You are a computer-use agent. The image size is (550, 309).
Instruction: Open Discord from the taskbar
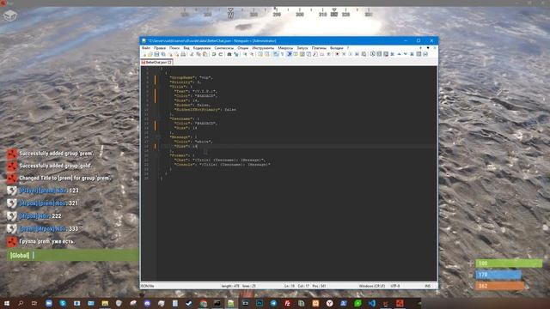coord(147,303)
